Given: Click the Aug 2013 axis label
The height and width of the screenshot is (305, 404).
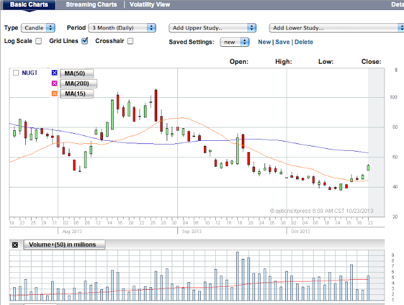Looking at the screenshot, I should [72, 231].
